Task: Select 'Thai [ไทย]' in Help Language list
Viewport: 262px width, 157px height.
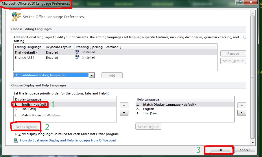Action: click(x=184, y=113)
